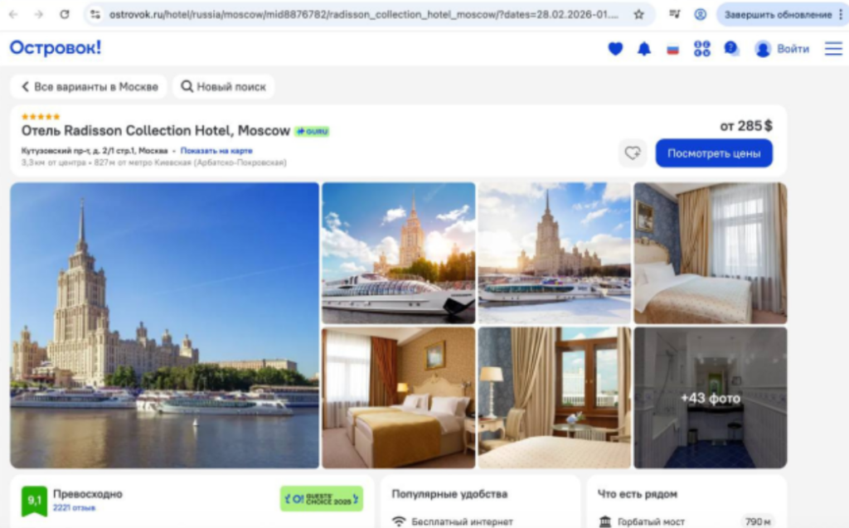Click the browser reload button
The width and height of the screenshot is (849, 528).
point(65,14)
